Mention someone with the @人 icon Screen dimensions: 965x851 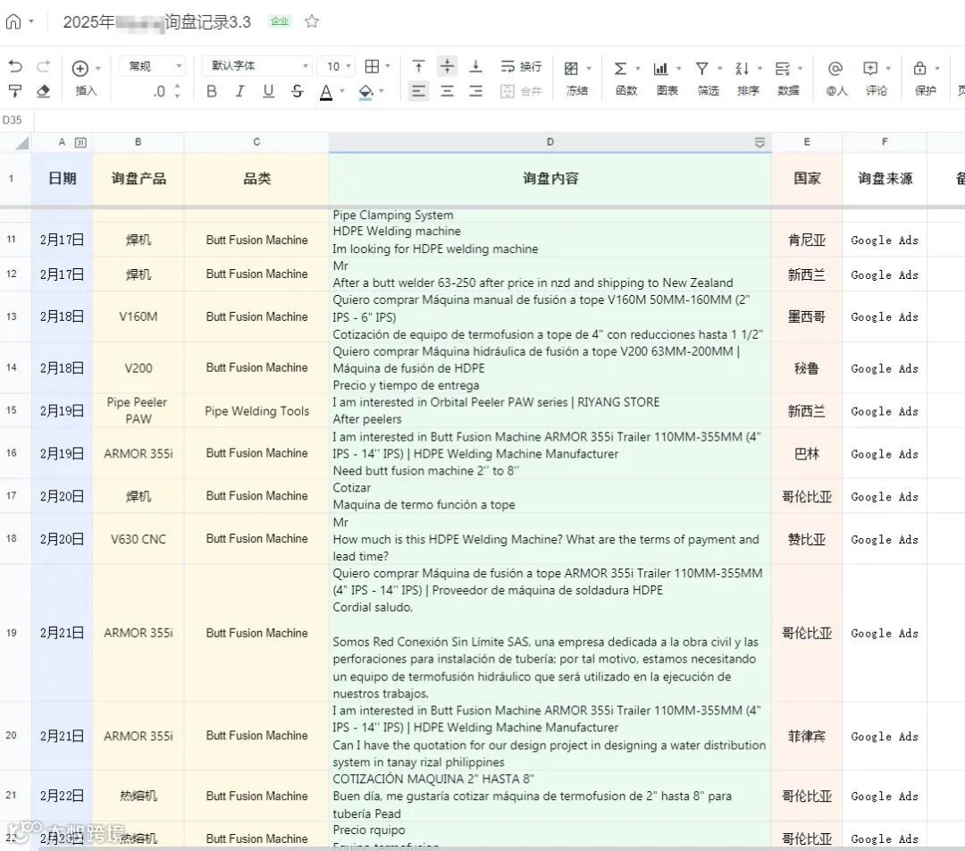click(x=835, y=68)
